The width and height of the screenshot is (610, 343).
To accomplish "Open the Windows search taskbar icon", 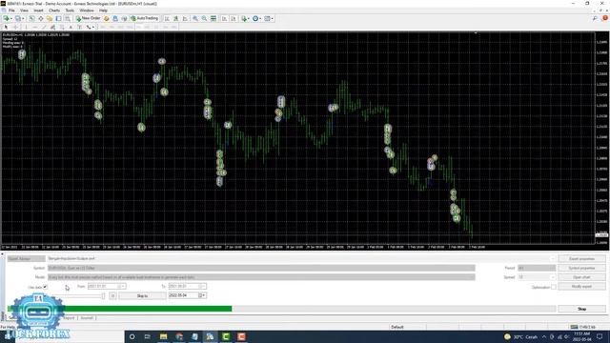I will click(x=132, y=336).
